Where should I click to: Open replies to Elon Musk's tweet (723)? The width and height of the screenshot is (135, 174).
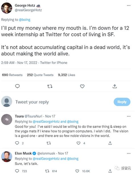click(17, 171)
